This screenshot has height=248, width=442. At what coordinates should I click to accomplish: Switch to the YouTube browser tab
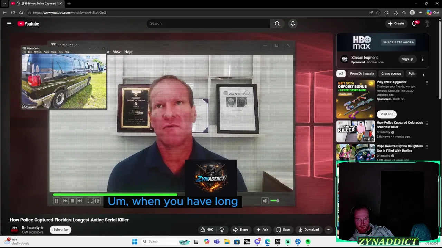tap(37, 3)
